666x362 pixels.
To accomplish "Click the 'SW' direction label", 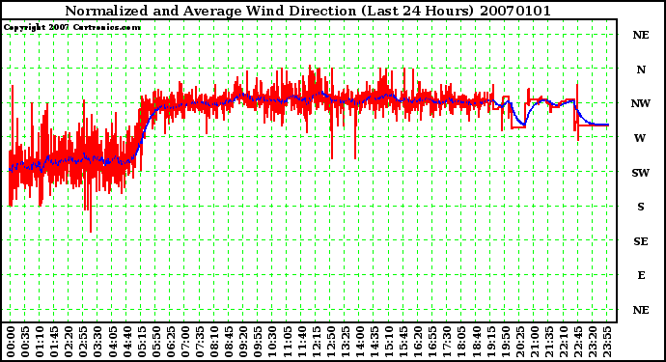I will 641,173.
